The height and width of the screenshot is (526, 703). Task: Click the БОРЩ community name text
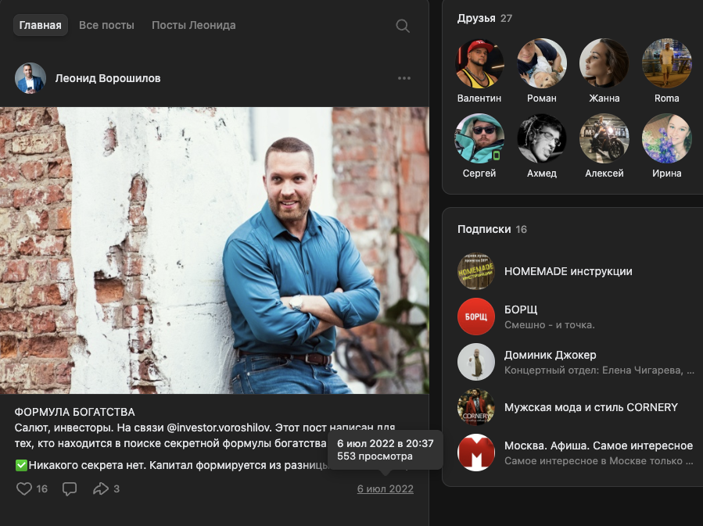pyautogui.click(x=521, y=310)
